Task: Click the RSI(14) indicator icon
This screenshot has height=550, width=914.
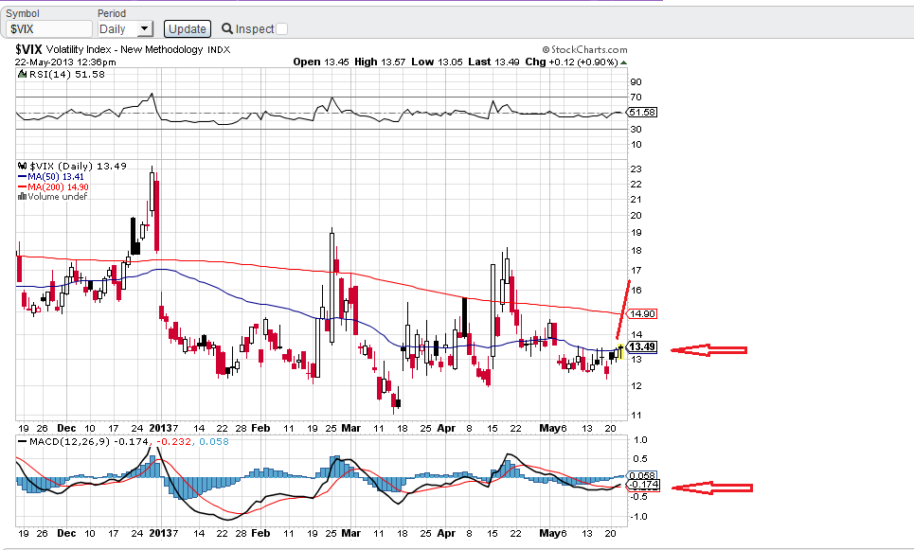Action: click(x=22, y=74)
